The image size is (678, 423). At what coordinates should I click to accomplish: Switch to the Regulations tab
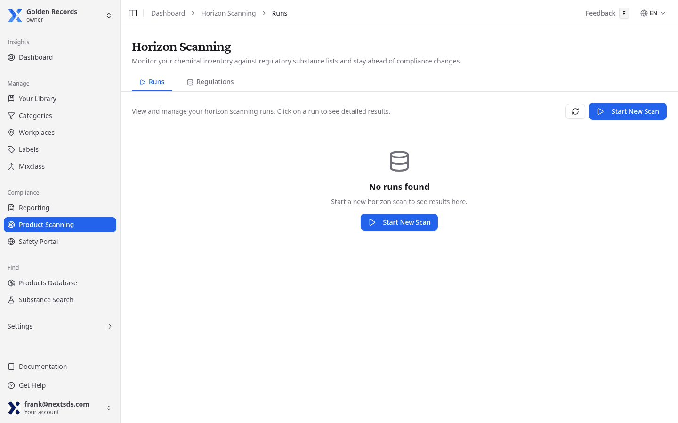210,81
